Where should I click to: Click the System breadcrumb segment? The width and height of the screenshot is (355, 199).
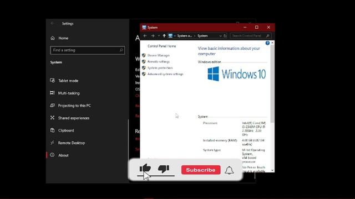pos(202,36)
